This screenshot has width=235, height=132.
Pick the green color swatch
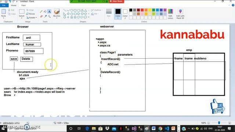pos(153,10)
